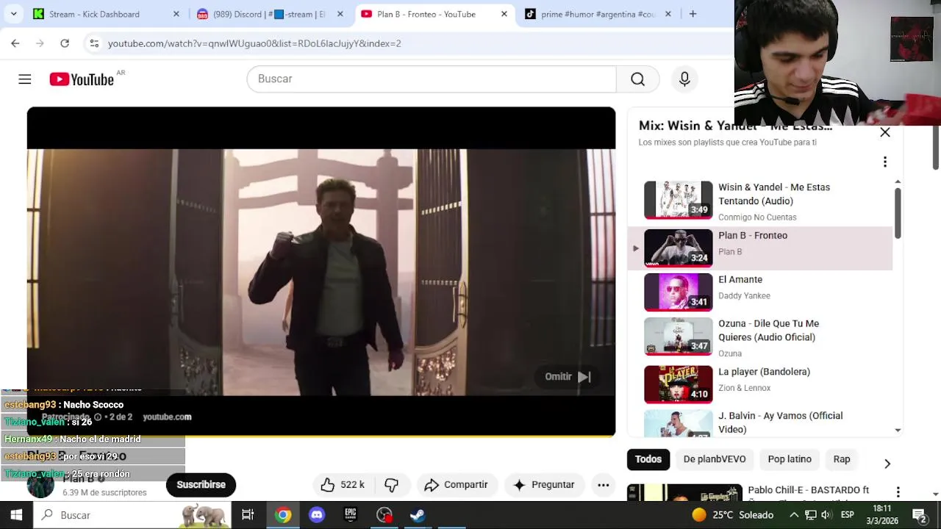The width and height of the screenshot is (941, 529).
Task: Open the Mix playlist options menu
Action: tap(885, 162)
